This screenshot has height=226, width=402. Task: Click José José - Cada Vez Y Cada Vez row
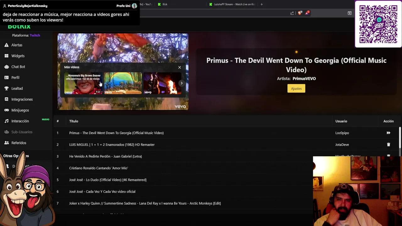pyautogui.click(x=102, y=191)
